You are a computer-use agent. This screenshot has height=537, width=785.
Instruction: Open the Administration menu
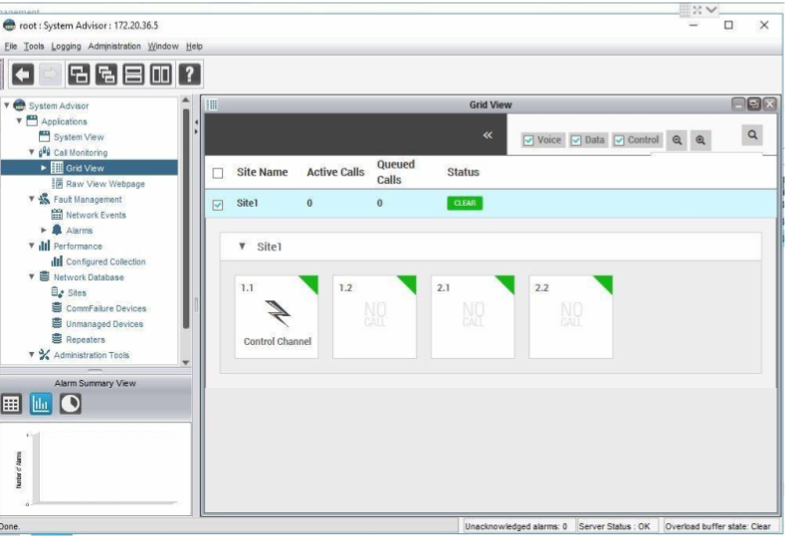[114, 46]
